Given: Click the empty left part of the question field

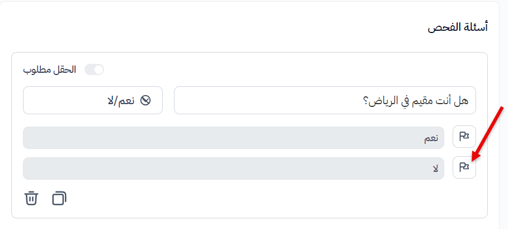Looking at the screenshot, I should [x=235, y=101].
